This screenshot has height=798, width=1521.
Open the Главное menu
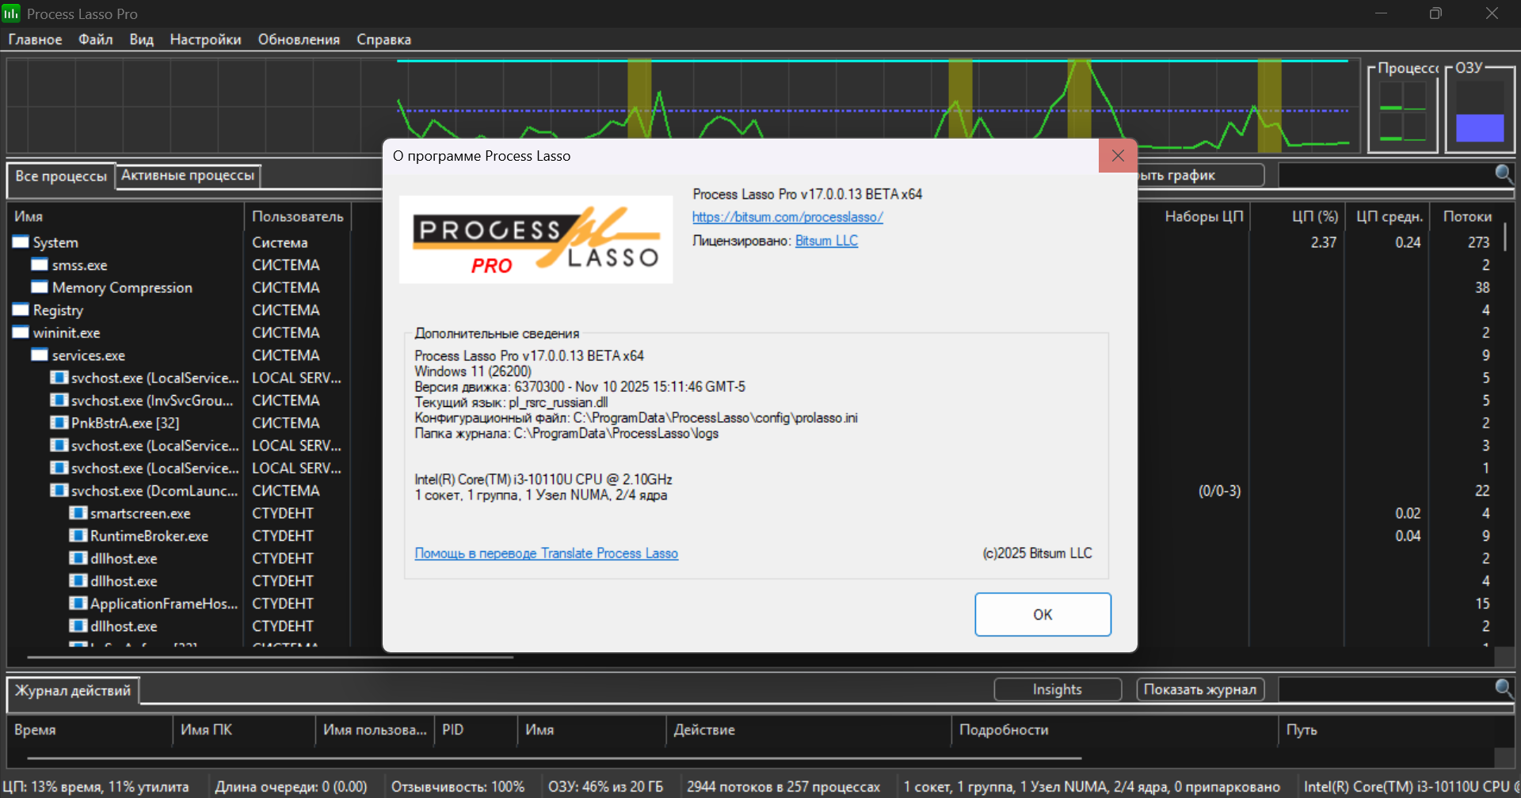coord(35,40)
